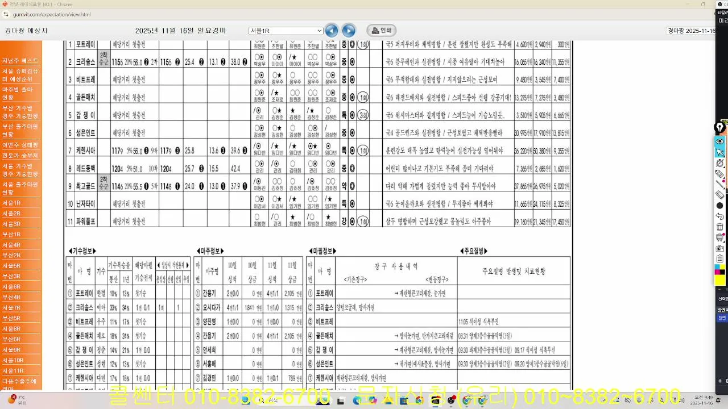Open 서울 기수별 경주 기승현황 link
This screenshot has width=728, height=409.
pyautogui.click(x=20, y=170)
